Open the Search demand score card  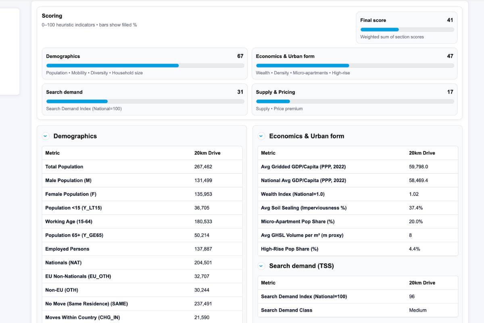coord(144,99)
